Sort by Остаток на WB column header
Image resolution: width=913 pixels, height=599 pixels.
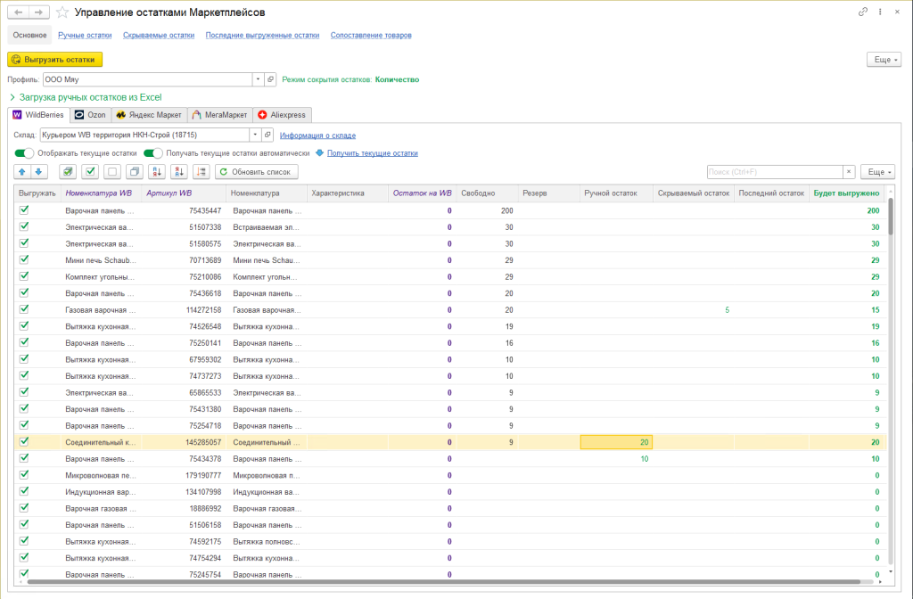(422, 193)
